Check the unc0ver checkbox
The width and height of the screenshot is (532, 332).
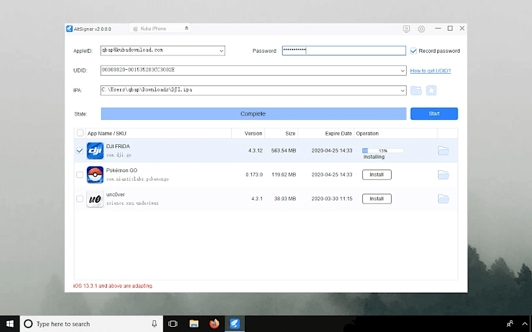80,199
